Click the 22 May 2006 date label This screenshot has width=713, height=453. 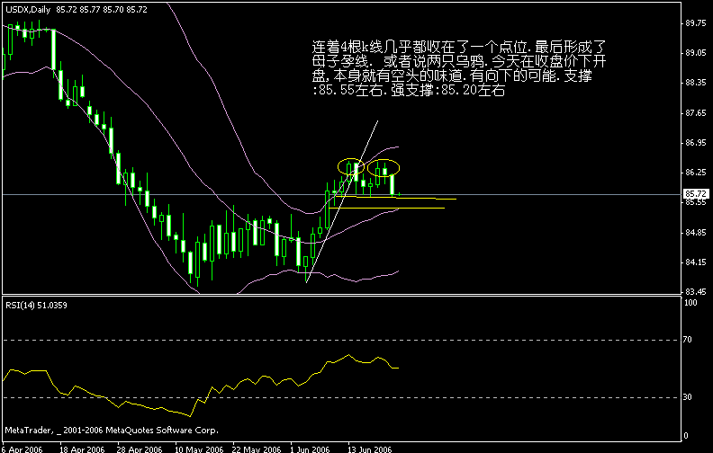tap(257, 449)
